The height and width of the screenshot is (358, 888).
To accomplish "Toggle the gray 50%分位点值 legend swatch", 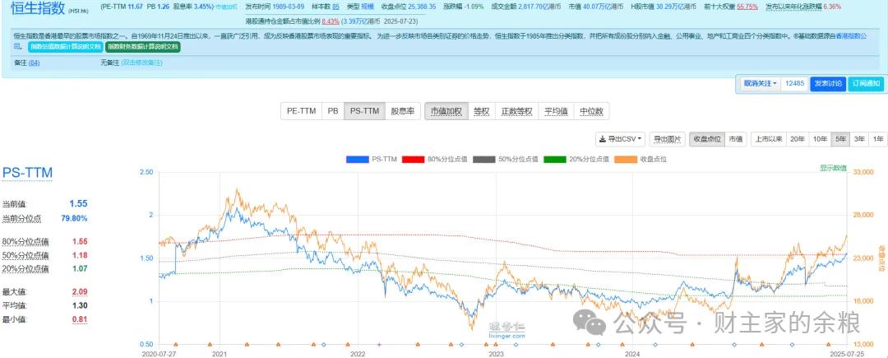I will [x=484, y=160].
